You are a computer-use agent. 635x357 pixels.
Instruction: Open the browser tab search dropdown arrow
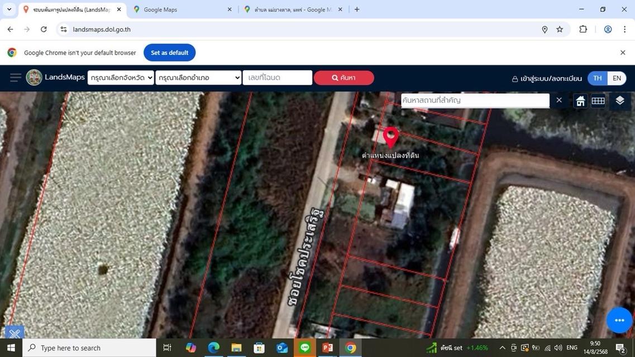click(9, 9)
